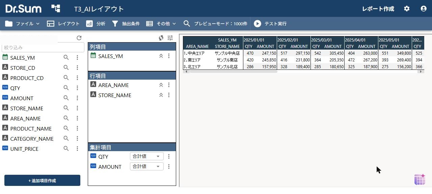Click scroll right arrow of preview table
Image resolution: width=432 pixels, height=194 pixels.
point(421,72)
